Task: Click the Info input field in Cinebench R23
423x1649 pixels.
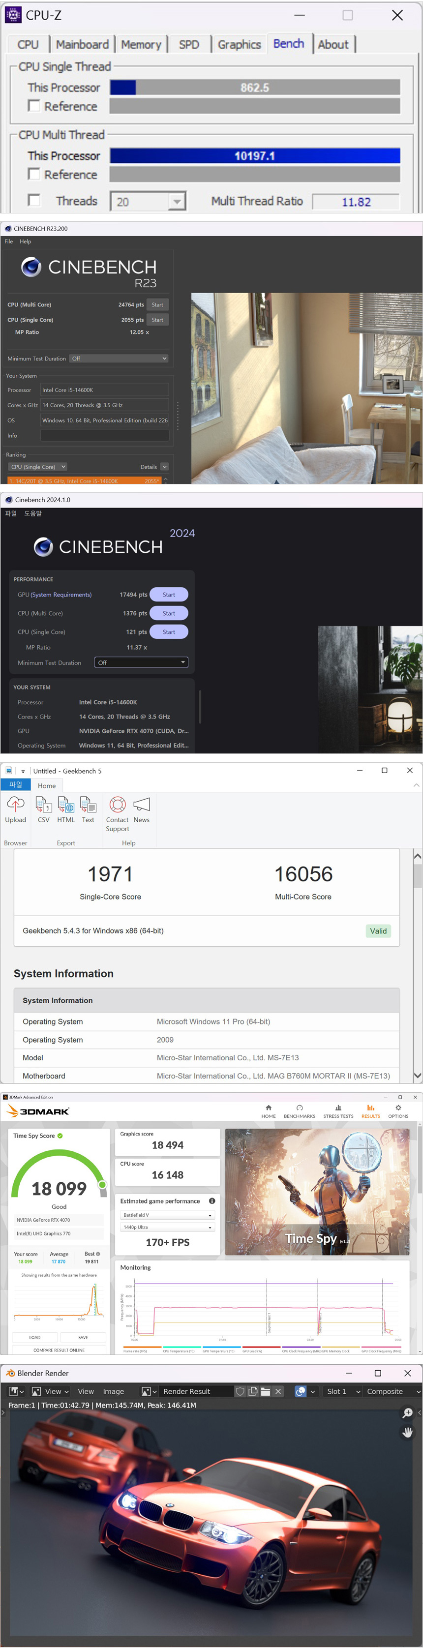Action: click(105, 435)
